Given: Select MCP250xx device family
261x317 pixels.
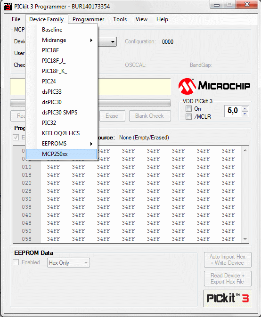Looking at the screenshot, I should point(61,154).
